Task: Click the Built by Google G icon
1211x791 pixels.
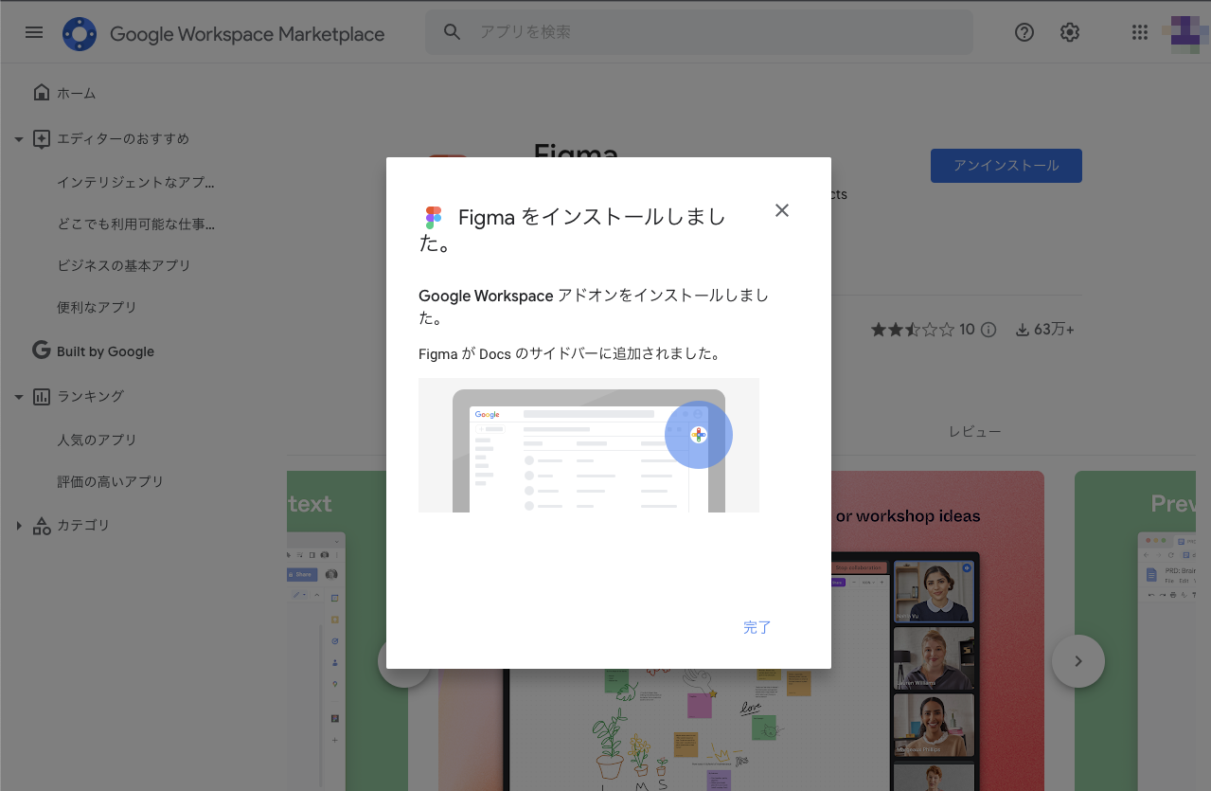Action: pyautogui.click(x=41, y=350)
